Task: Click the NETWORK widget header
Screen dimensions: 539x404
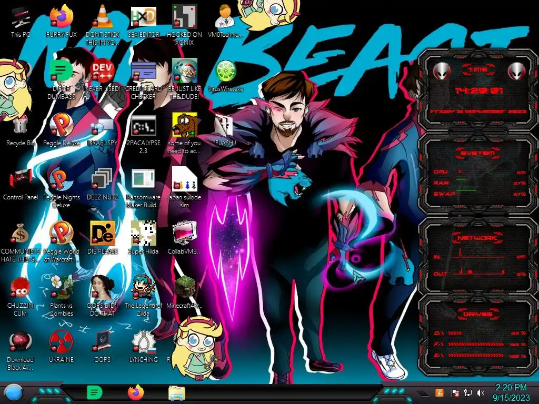Action: coord(477,237)
